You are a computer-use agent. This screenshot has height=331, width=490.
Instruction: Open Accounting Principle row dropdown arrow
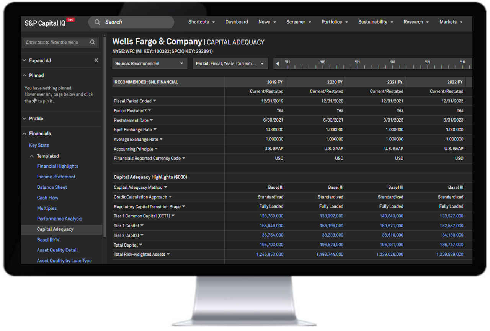[x=156, y=149]
